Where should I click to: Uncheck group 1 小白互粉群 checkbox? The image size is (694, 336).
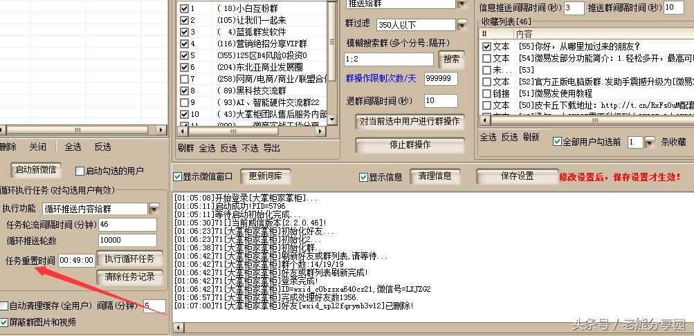click(184, 8)
